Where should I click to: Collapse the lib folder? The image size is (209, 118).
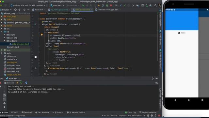2,32
